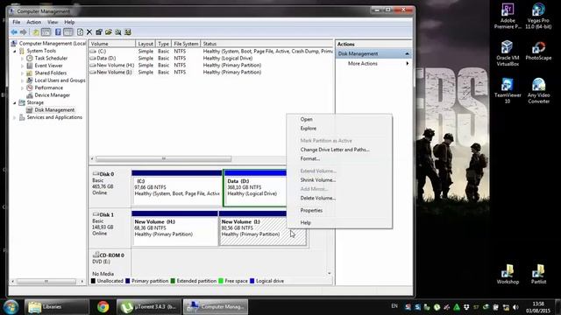Click the black X Delete toolbar icon
This screenshot has width=561, height=315.
(89, 32)
